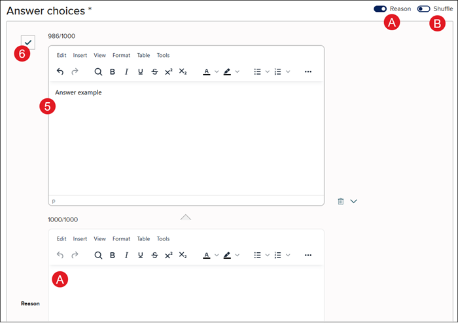Turn off the Reason toggle
The width and height of the screenshot is (458, 323).
coord(380,9)
